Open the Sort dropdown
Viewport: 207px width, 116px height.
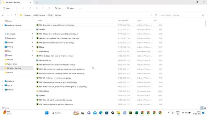point(59,8)
